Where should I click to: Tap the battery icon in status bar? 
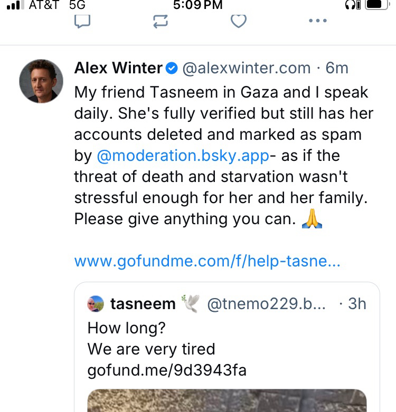pos(376,5)
